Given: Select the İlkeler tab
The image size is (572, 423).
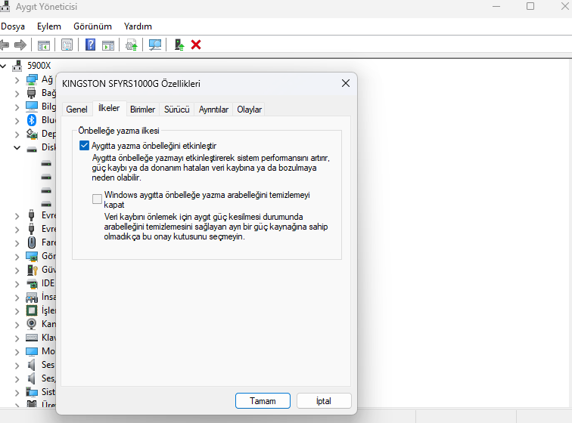Looking at the screenshot, I should (109, 108).
